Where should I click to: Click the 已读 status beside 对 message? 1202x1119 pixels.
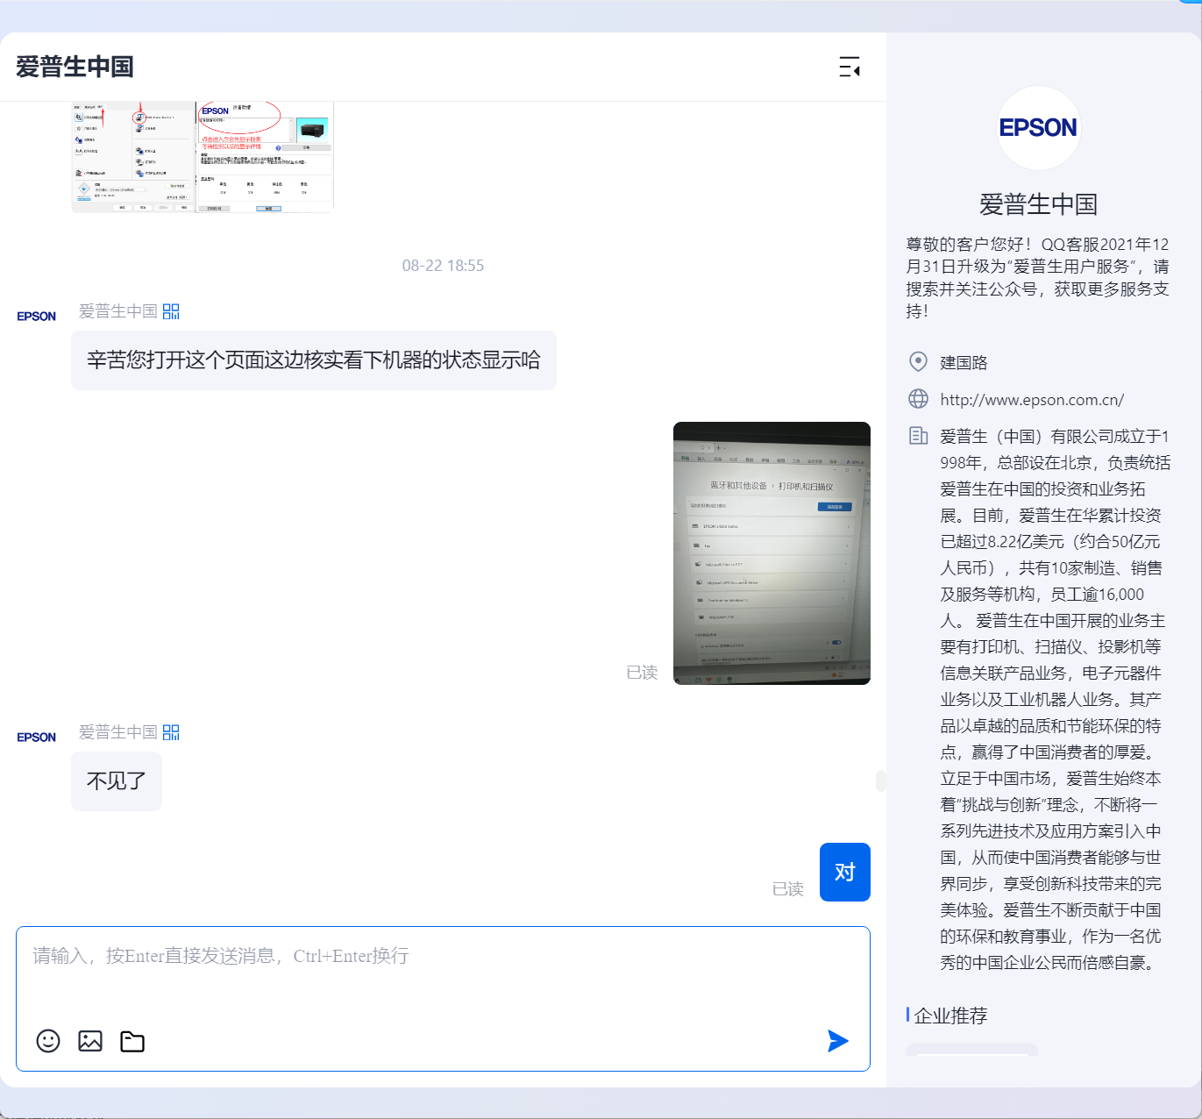click(x=788, y=889)
